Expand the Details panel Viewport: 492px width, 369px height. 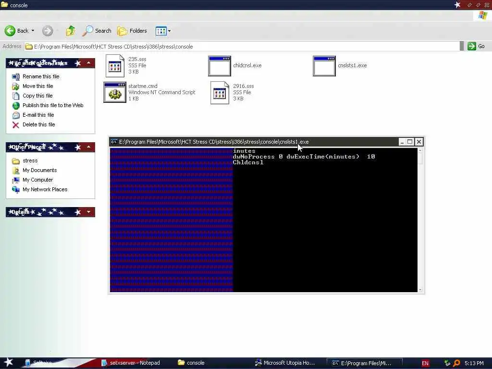89,212
